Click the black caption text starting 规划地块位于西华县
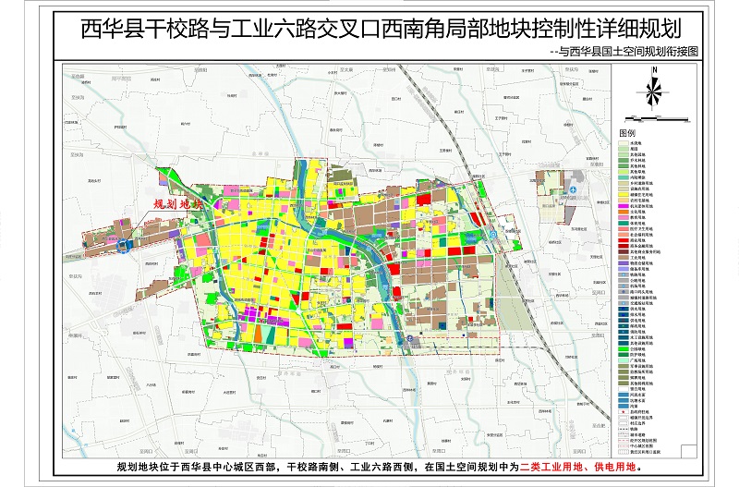The image size is (739, 487). coord(314,469)
